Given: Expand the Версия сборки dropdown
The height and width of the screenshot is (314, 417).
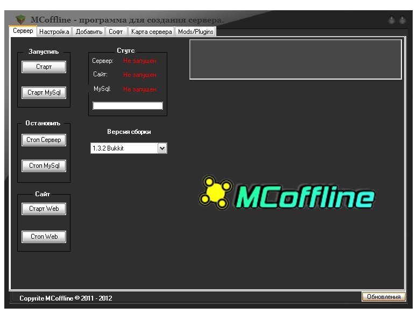Looking at the screenshot, I should point(162,148).
